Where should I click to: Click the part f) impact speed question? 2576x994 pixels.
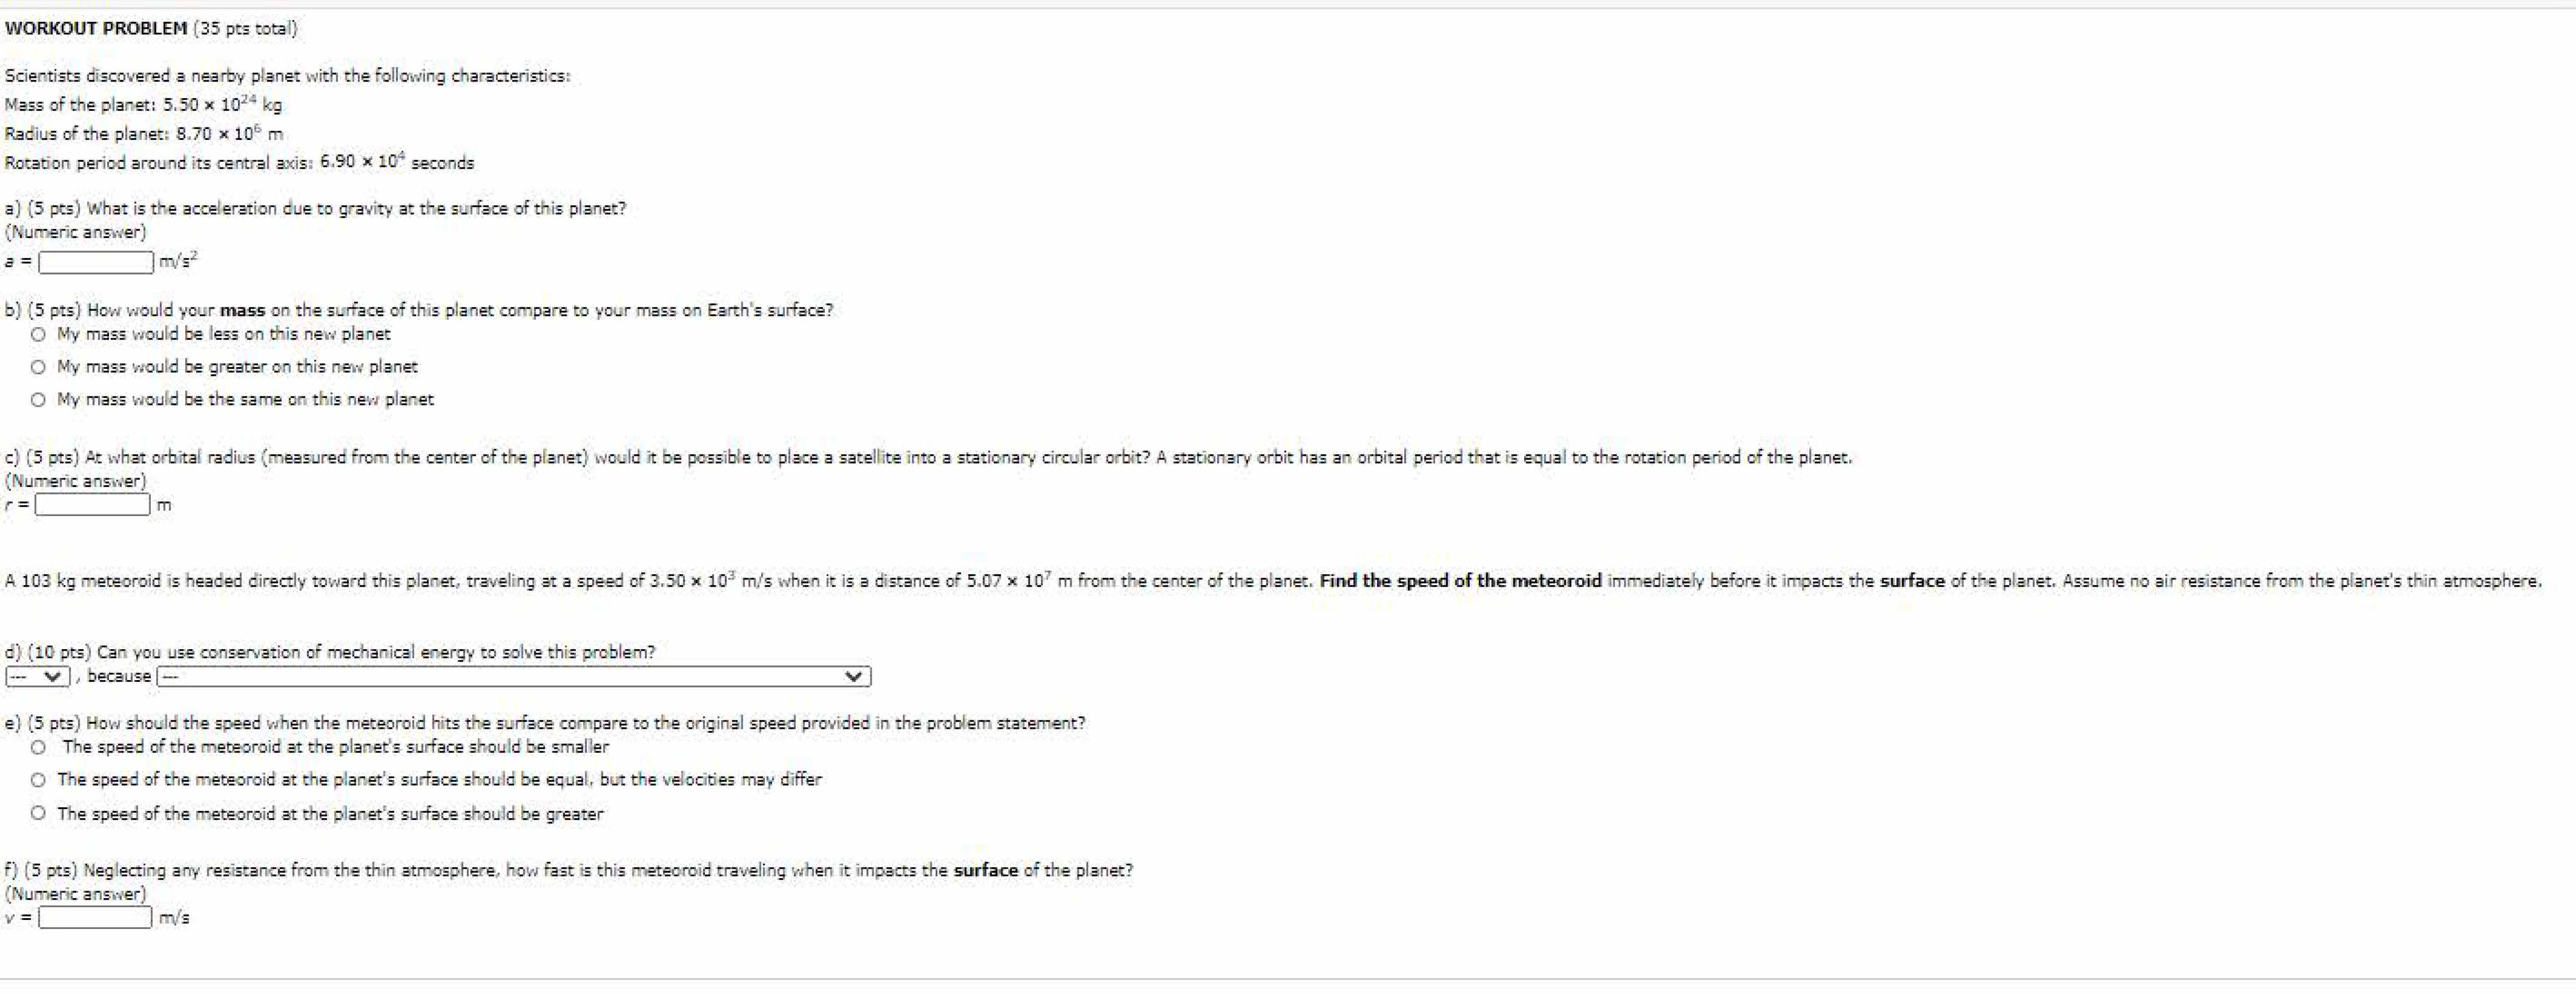point(568,871)
